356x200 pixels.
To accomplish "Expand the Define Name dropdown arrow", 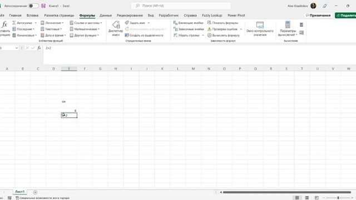I will 149,23.
